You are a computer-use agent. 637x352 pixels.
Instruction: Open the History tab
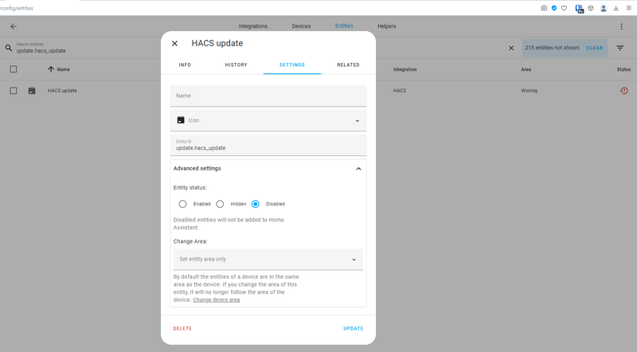pos(236,65)
